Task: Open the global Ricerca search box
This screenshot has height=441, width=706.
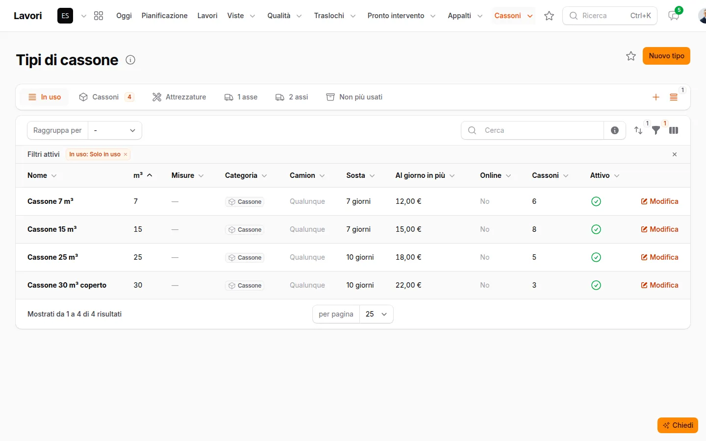Action: [x=610, y=16]
